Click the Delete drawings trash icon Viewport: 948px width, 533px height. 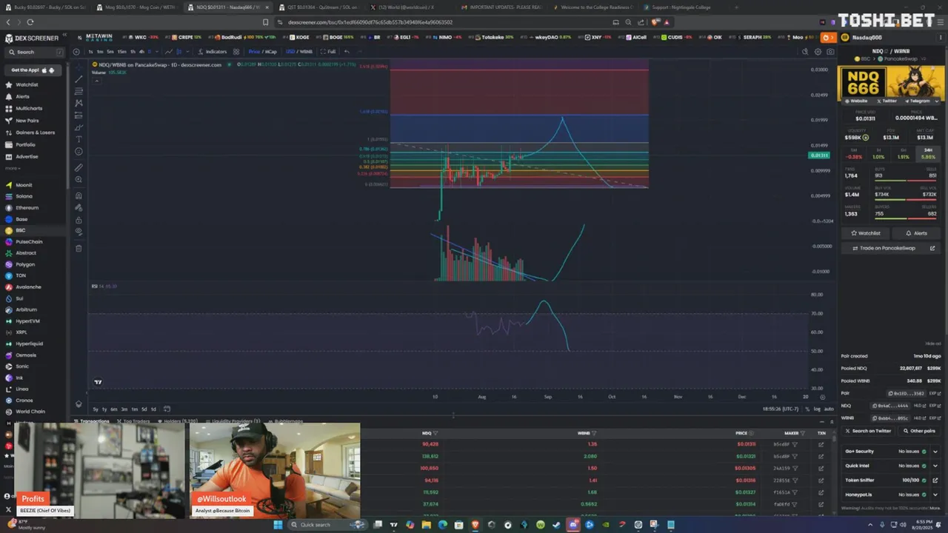79,248
